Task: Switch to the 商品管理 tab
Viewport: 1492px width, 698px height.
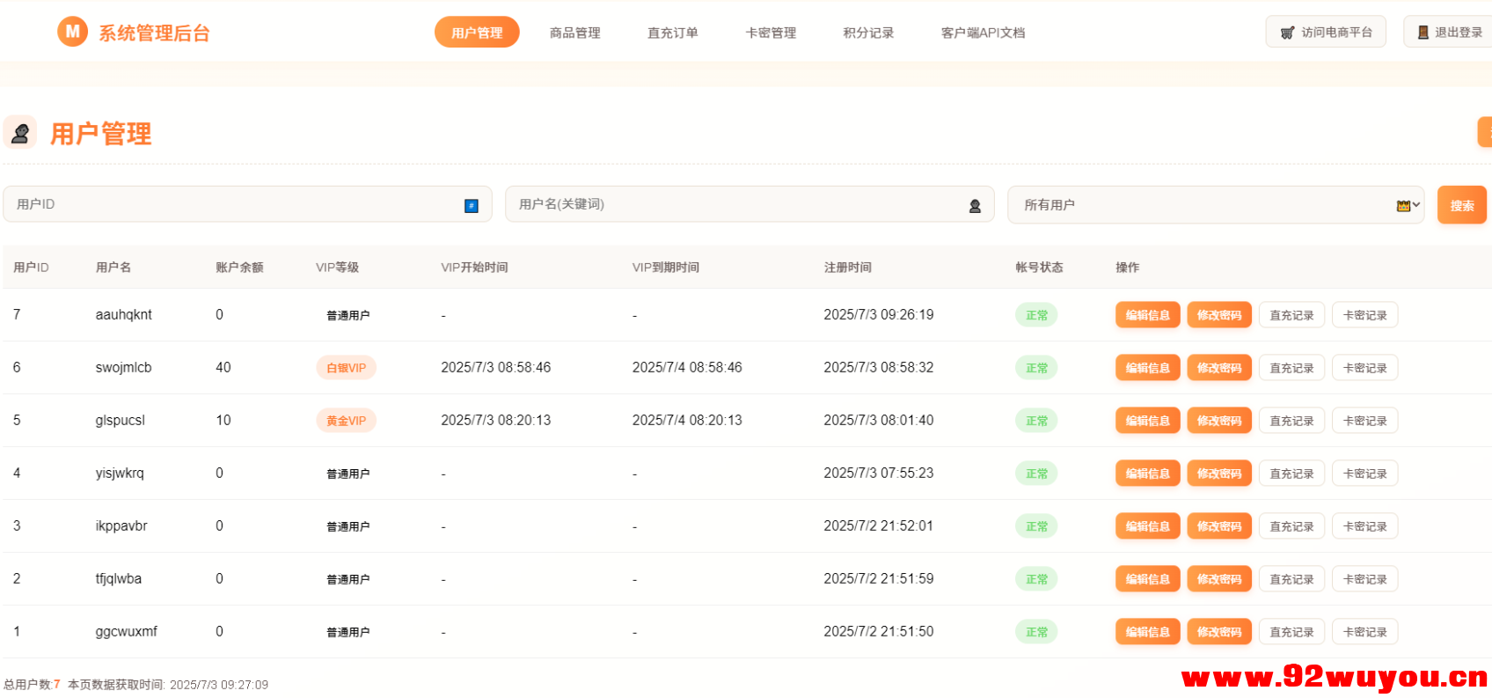Action: (574, 33)
